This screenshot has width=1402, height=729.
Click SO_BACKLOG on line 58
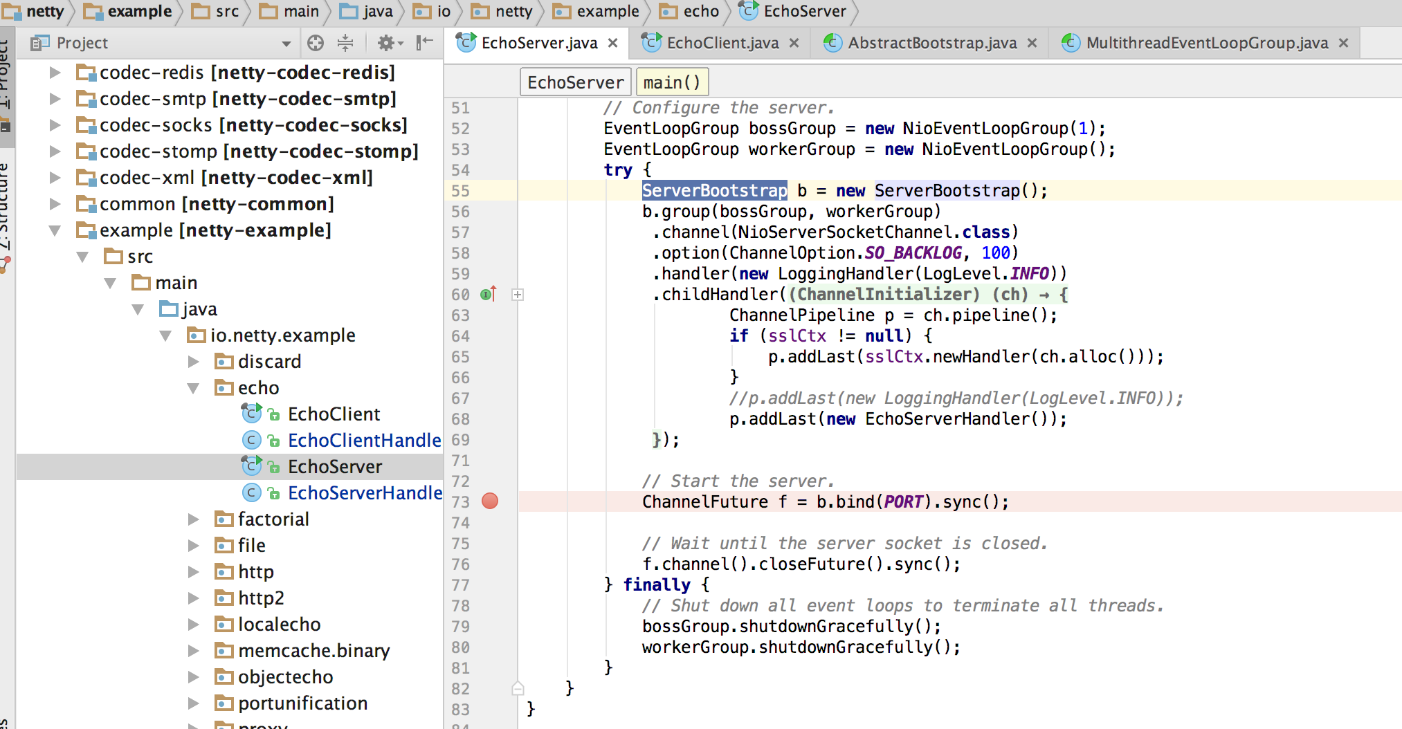coord(913,253)
